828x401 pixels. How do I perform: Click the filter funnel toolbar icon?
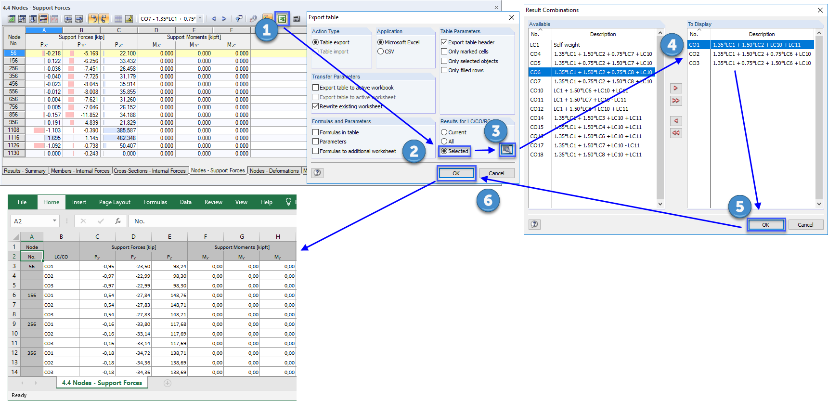239,19
